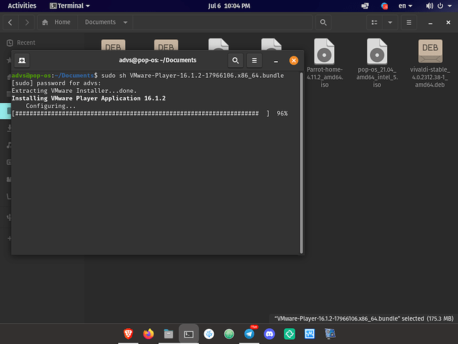Open Files from the dock

tap(168, 334)
